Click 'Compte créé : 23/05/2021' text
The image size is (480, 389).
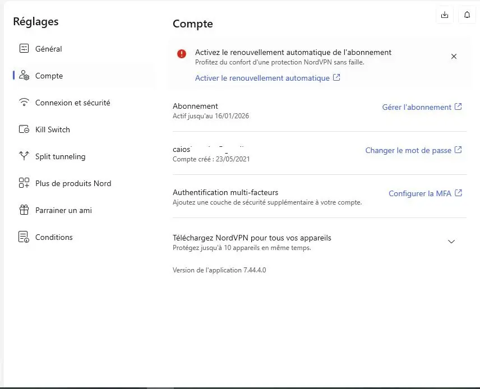(x=211, y=159)
